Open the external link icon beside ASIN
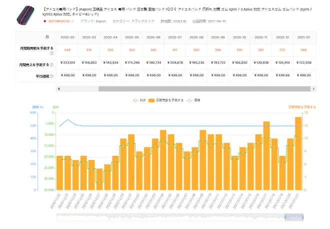Viewport: 330px width, 229px height. click(72, 21)
